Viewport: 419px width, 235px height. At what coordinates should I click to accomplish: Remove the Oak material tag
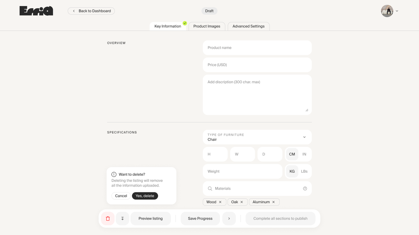click(x=242, y=202)
